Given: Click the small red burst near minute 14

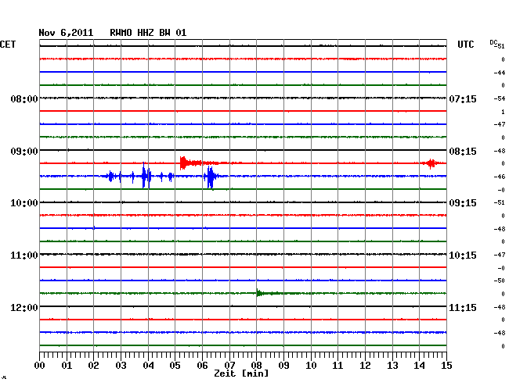Looking at the screenshot, I should (431, 163).
